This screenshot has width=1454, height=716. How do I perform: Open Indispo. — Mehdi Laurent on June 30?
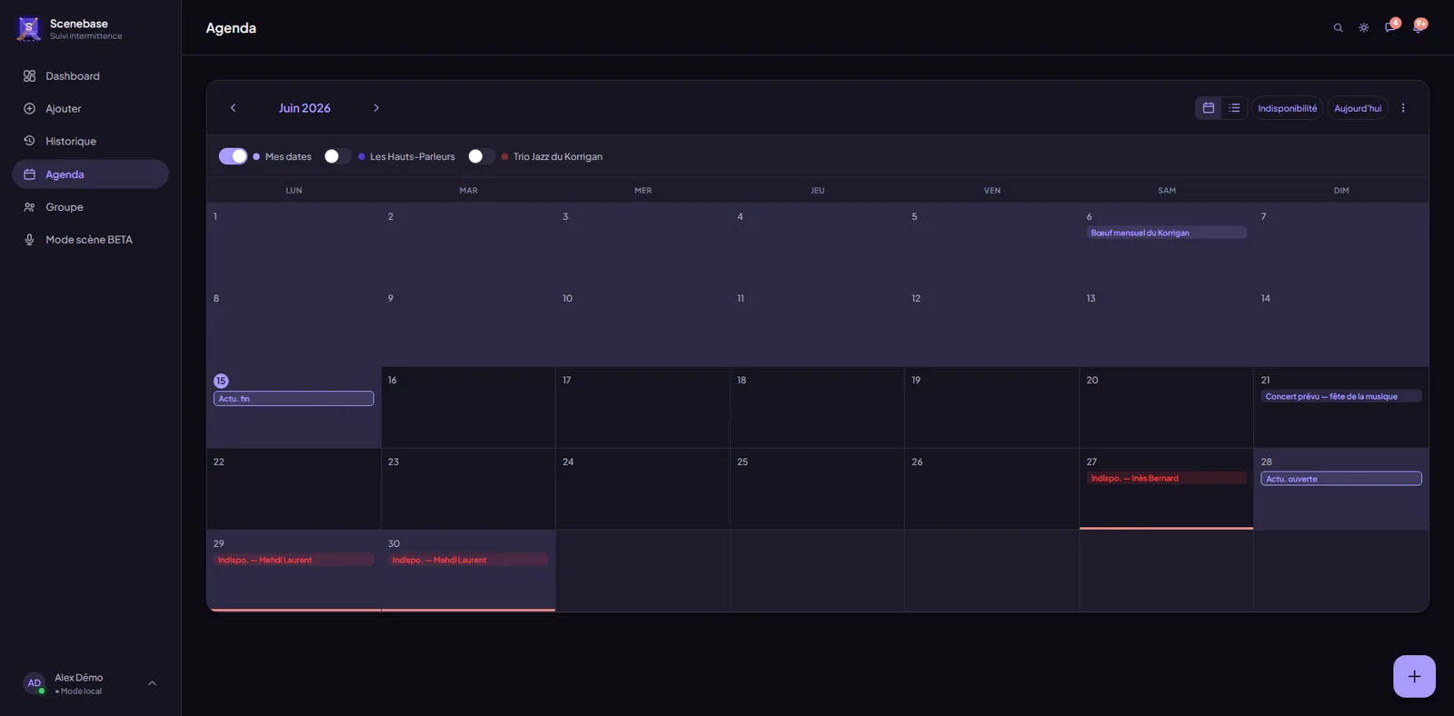point(468,560)
